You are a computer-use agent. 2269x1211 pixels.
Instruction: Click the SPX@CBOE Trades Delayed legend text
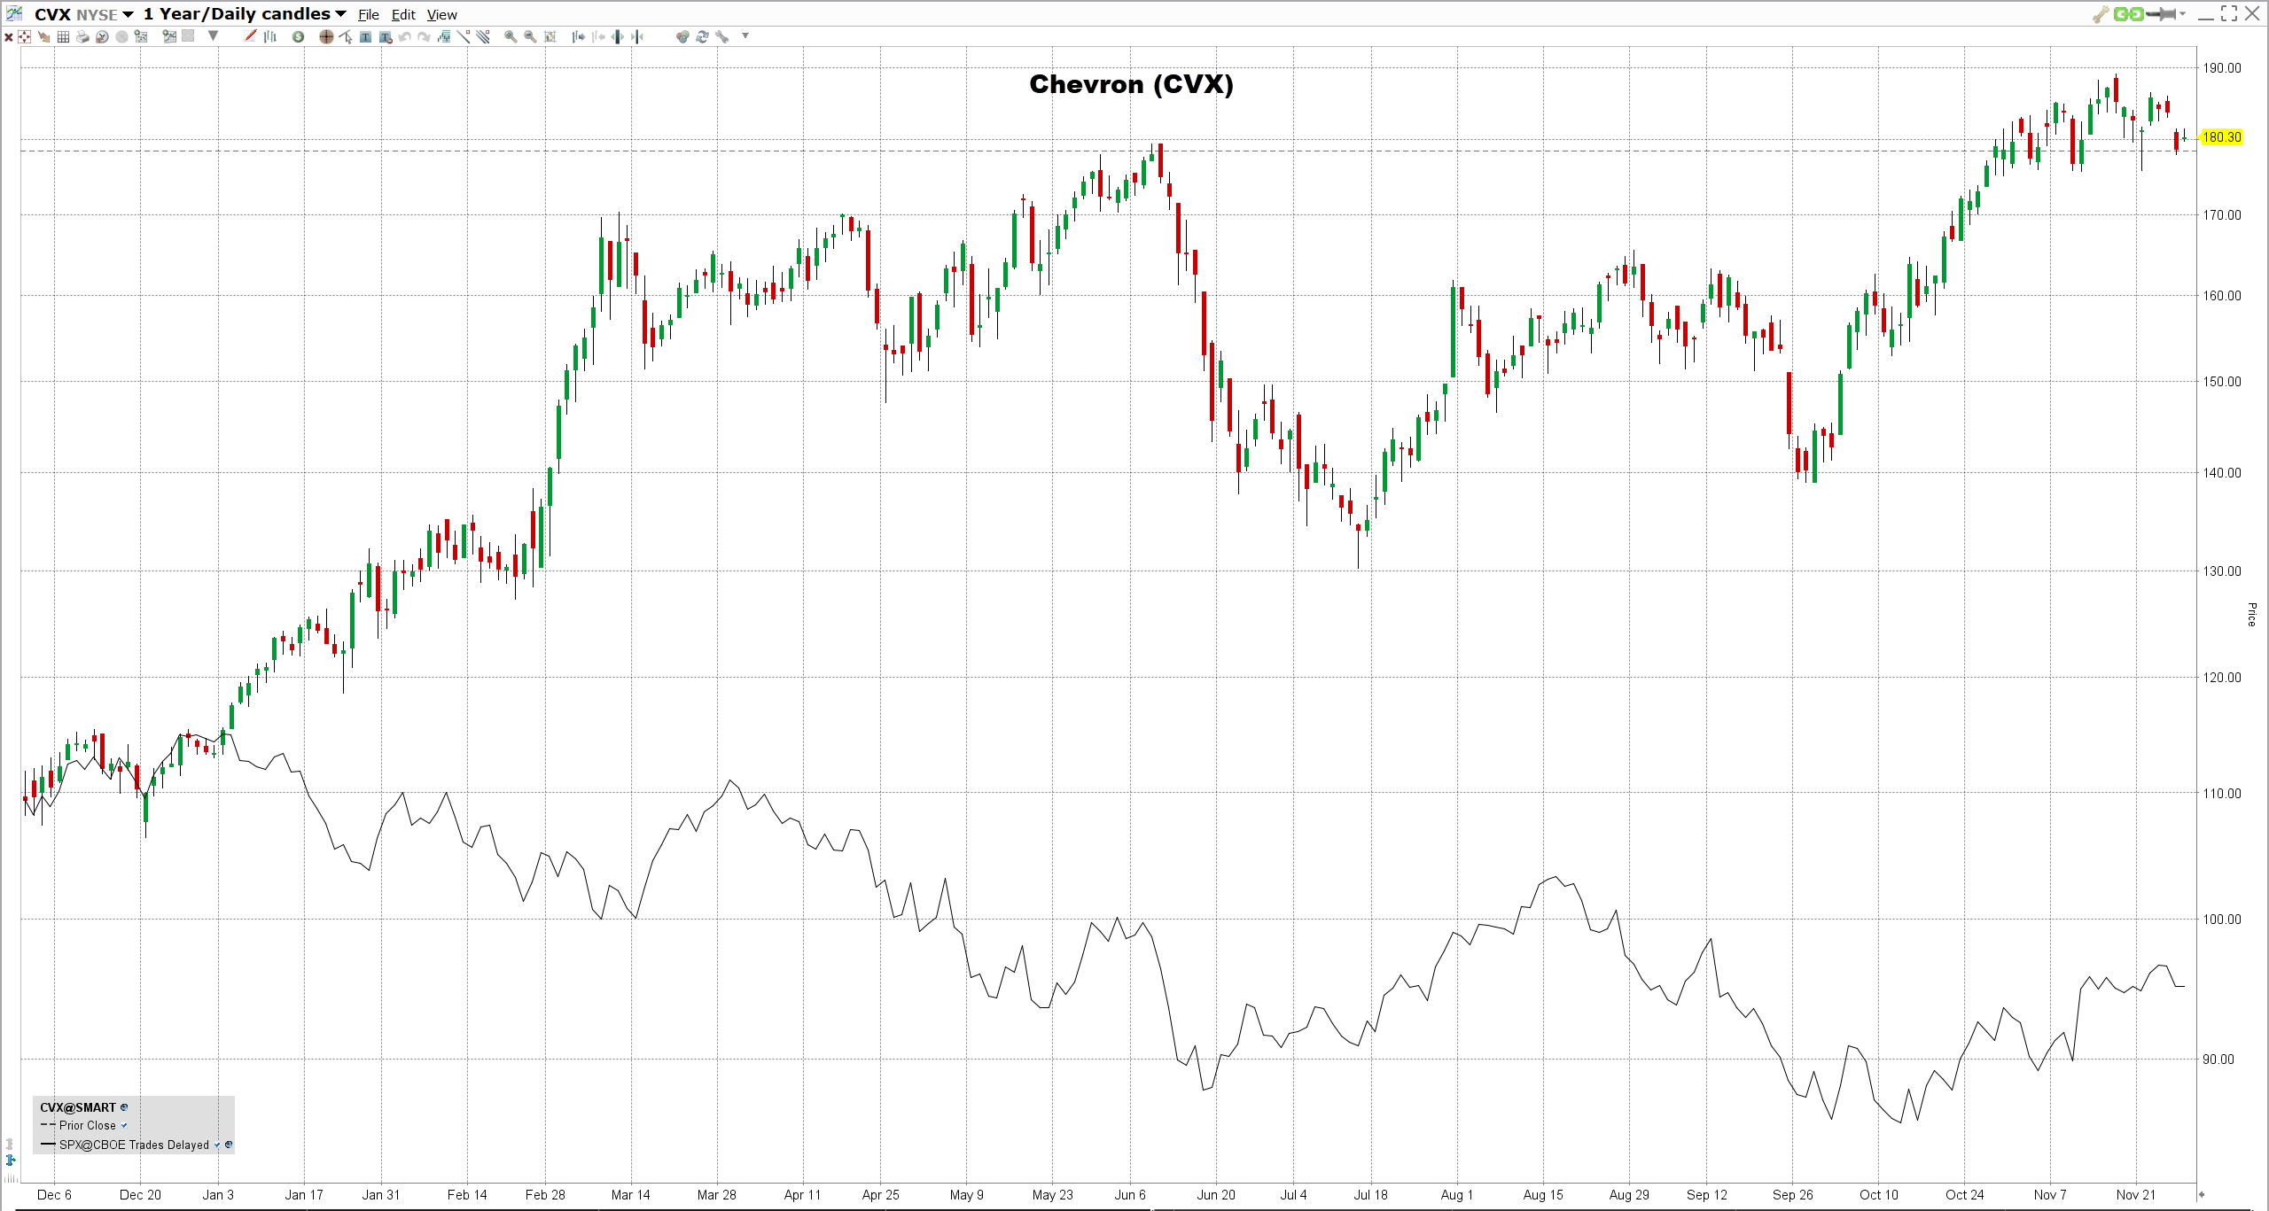134,1145
